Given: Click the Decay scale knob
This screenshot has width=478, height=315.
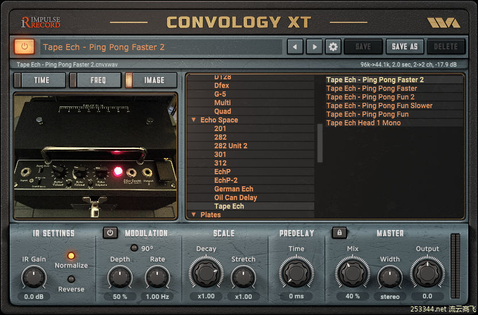Looking at the screenshot, I should [x=206, y=272].
